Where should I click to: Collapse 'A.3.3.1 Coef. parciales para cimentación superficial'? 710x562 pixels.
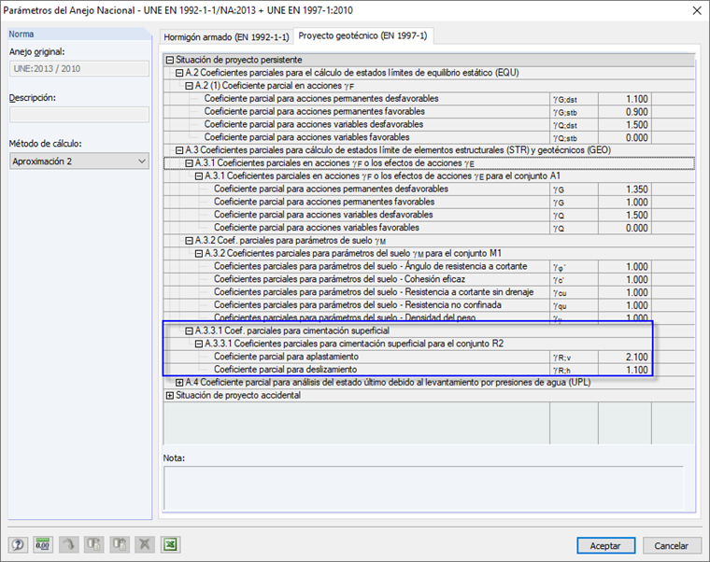point(190,330)
